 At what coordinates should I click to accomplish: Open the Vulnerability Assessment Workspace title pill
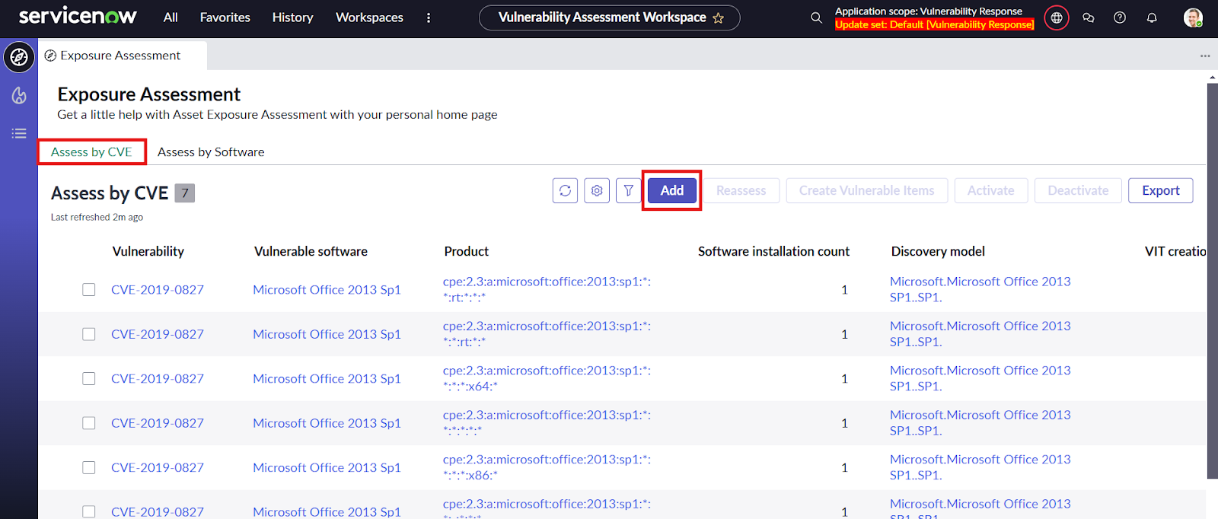[x=609, y=18]
